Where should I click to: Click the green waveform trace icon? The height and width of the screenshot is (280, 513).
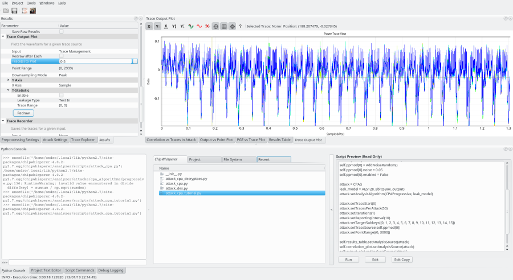click(190, 26)
